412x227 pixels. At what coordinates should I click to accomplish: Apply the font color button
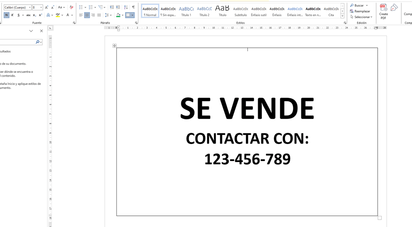coord(68,15)
